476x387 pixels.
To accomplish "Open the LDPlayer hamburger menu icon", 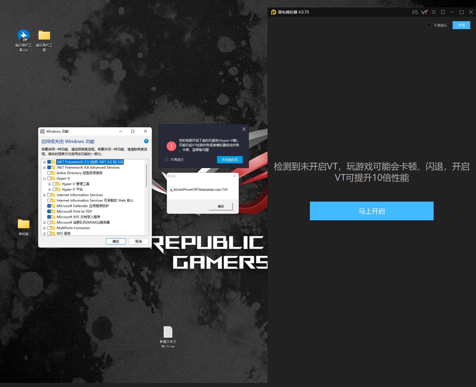I will pyautogui.click(x=434, y=12).
